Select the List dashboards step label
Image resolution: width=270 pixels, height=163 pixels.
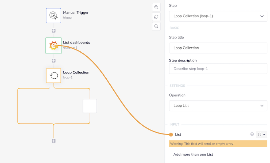pos(76,42)
